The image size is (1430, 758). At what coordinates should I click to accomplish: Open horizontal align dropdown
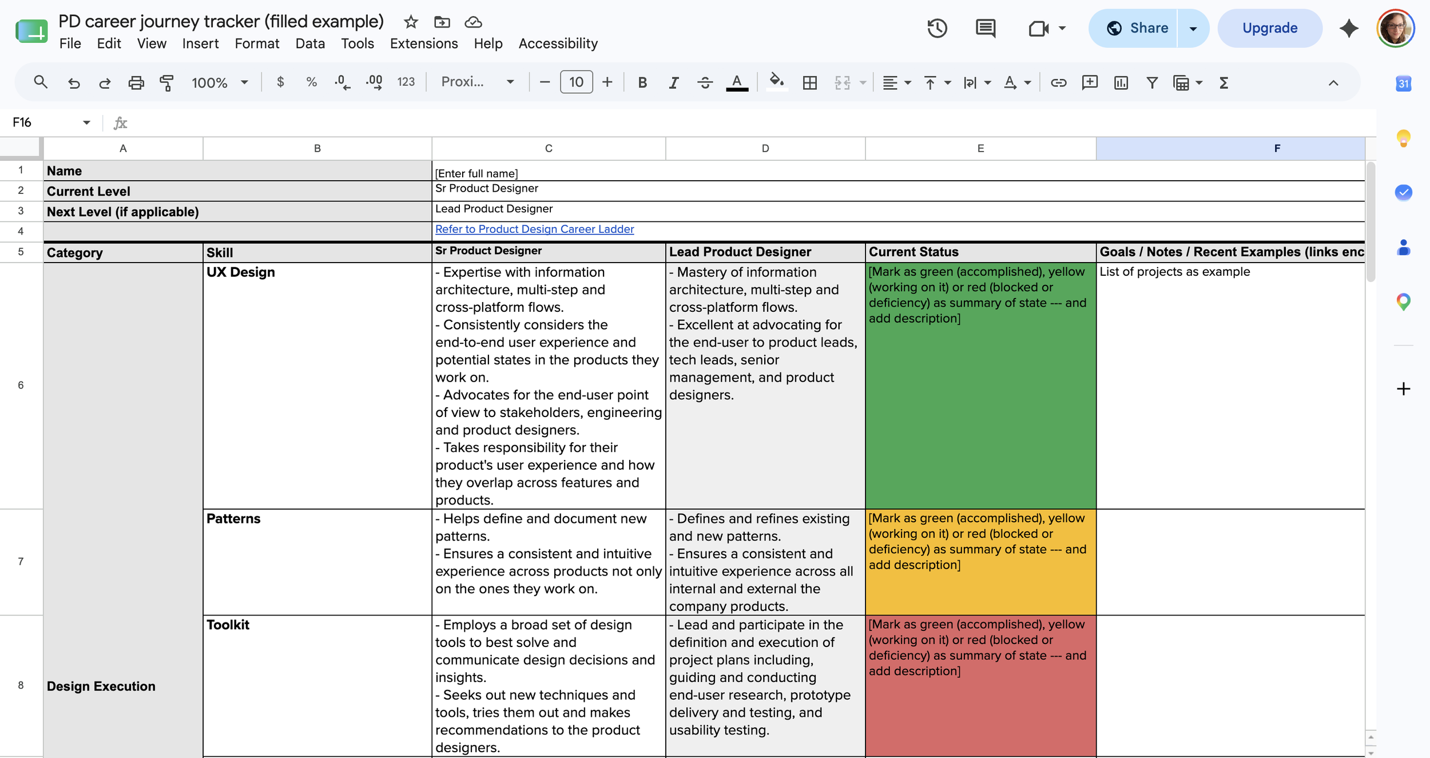[x=896, y=82]
